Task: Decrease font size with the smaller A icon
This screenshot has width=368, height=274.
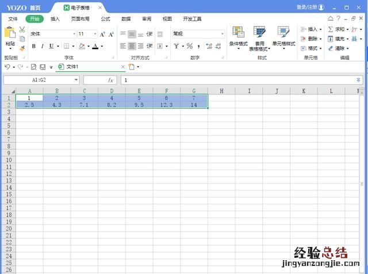Action: [111, 35]
